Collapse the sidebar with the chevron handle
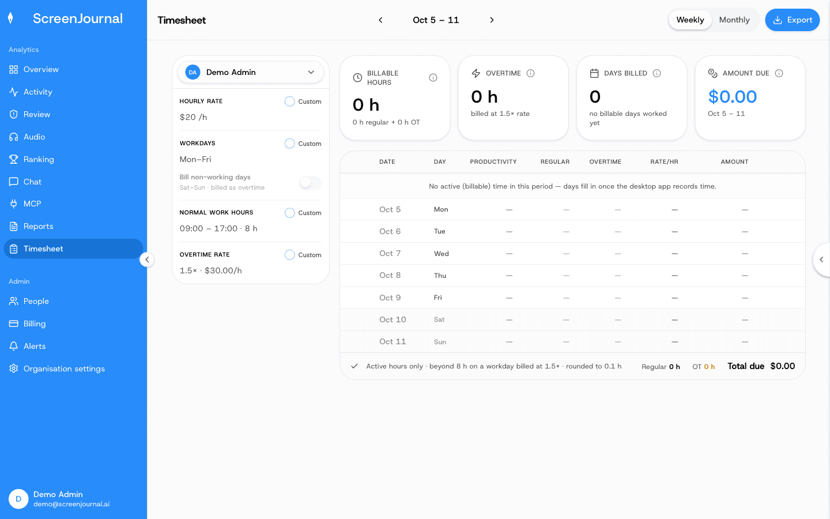 point(147,259)
